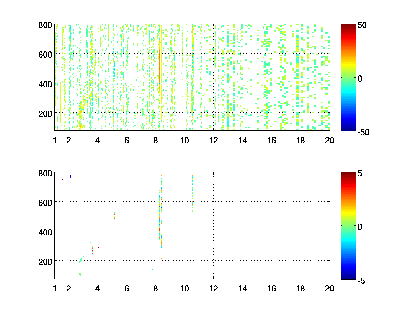The image size is (418, 313).
Task: Click the vertical streak near 10.5 in bottom plot
Action: (192, 195)
